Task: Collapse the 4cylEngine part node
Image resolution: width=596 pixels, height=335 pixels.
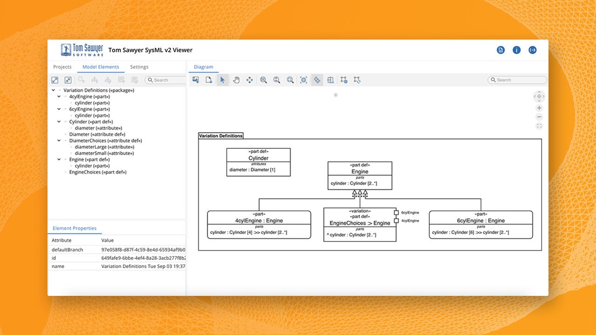Action: (x=59, y=97)
